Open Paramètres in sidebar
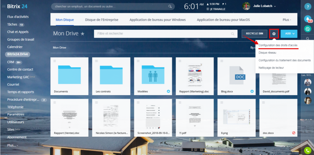The height and width of the screenshot is (155, 314). click(x=16, y=114)
